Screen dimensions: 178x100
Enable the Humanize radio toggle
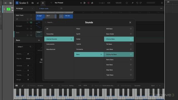click(x=59, y=86)
